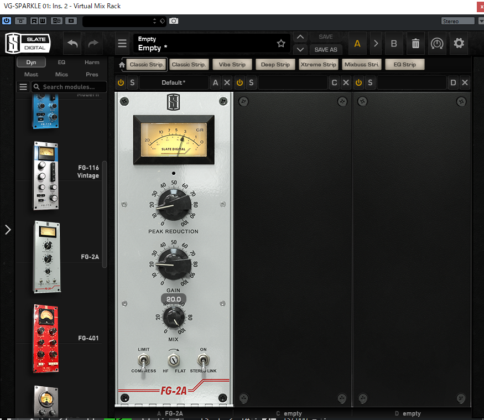Click the home icon in strip bar

[x=122, y=65]
